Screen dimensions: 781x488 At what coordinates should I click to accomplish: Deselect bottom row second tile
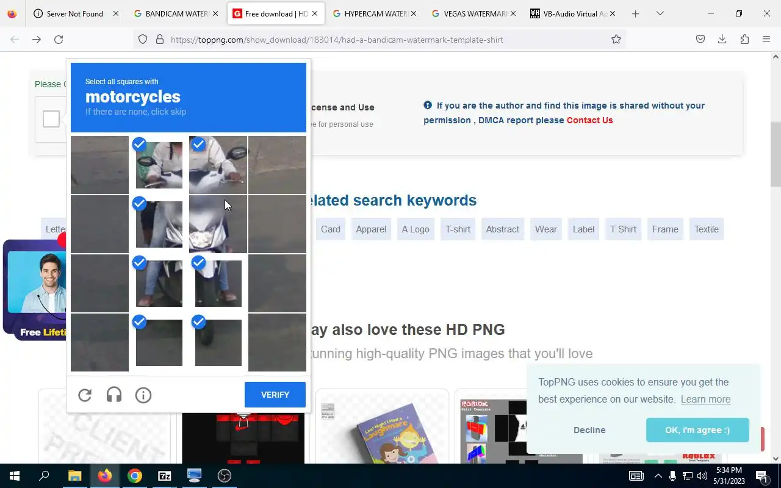[x=159, y=342]
